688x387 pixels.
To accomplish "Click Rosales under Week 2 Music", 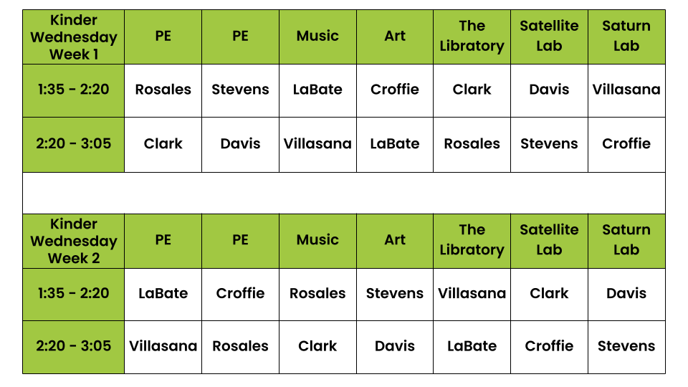I will pos(317,293).
